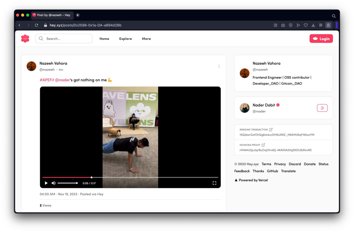Viewport: 354px width, 232px height.
Task: Reload the page
Action: tap(36, 25)
